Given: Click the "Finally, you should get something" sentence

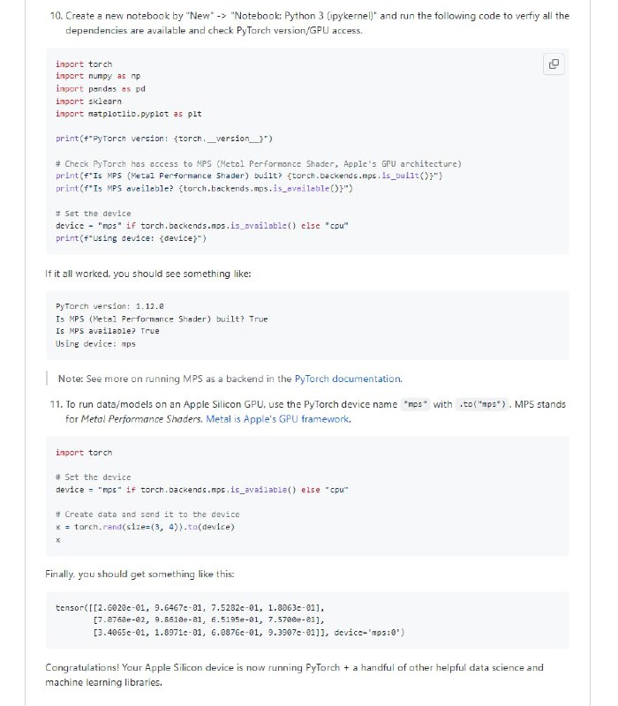Looking at the screenshot, I should click(x=139, y=575).
